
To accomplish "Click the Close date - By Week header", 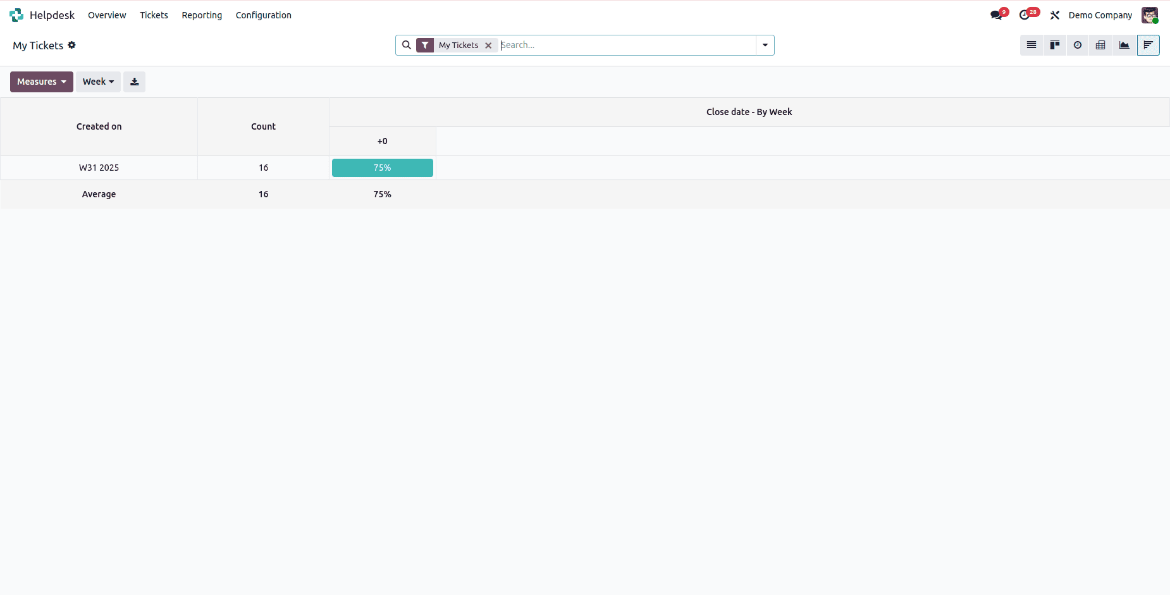I will 749,112.
